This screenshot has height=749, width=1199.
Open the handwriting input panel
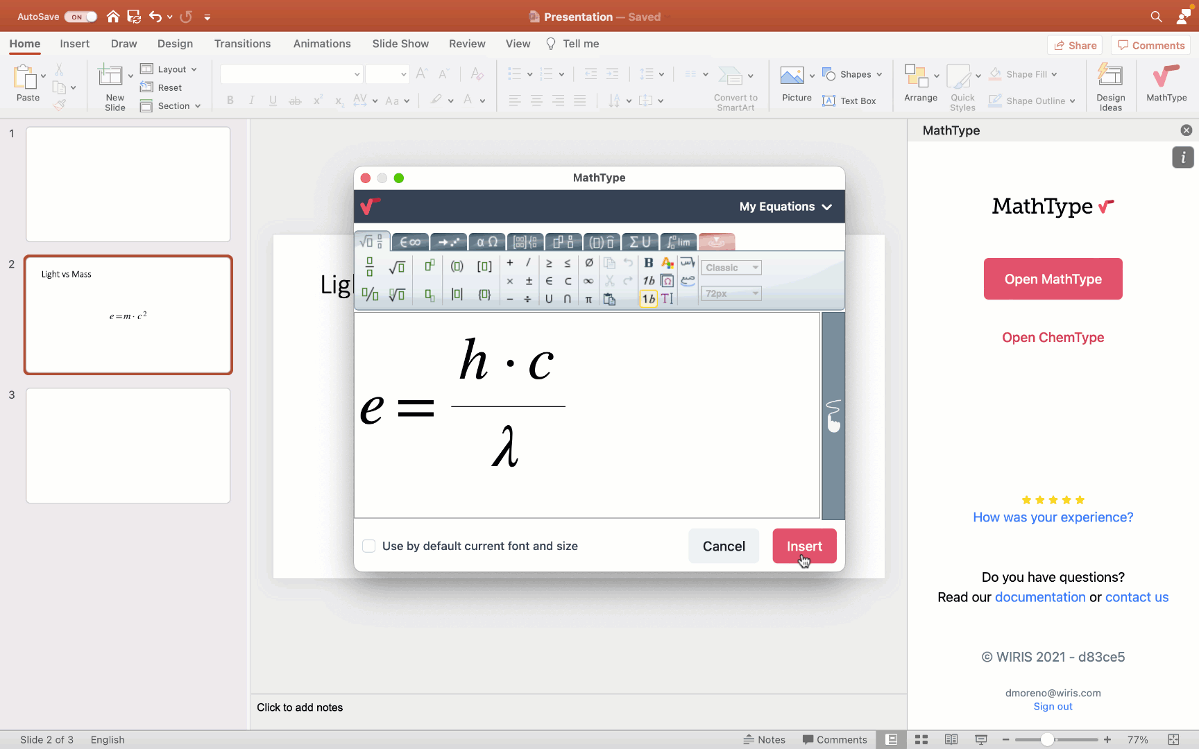[833, 415]
